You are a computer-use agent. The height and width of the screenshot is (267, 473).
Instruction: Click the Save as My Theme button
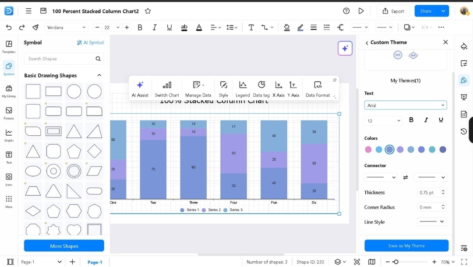tap(406, 246)
